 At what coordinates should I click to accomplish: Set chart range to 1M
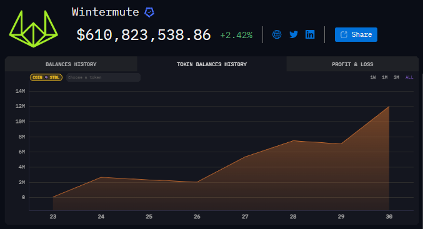[x=385, y=77]
